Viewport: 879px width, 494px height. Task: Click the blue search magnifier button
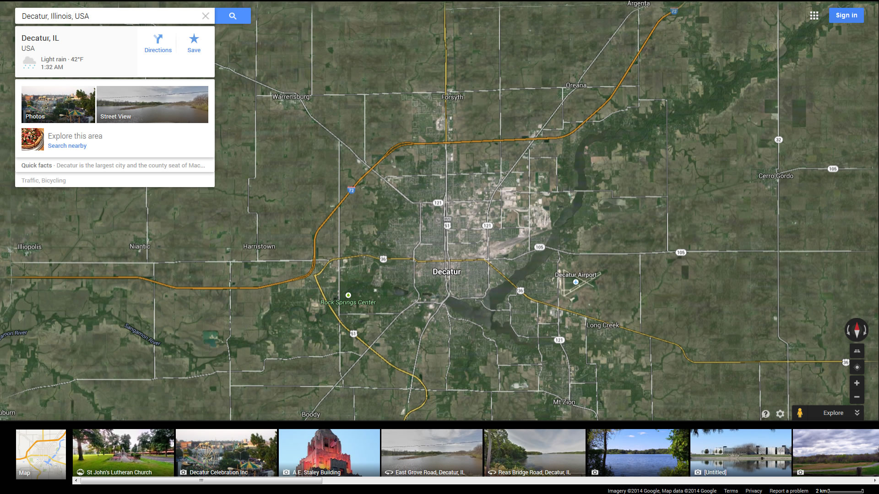click(233, 16)
